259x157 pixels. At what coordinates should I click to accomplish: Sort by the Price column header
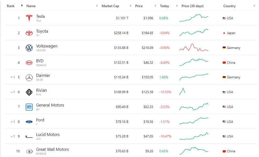pyautogui.click(x=139, y=6)
